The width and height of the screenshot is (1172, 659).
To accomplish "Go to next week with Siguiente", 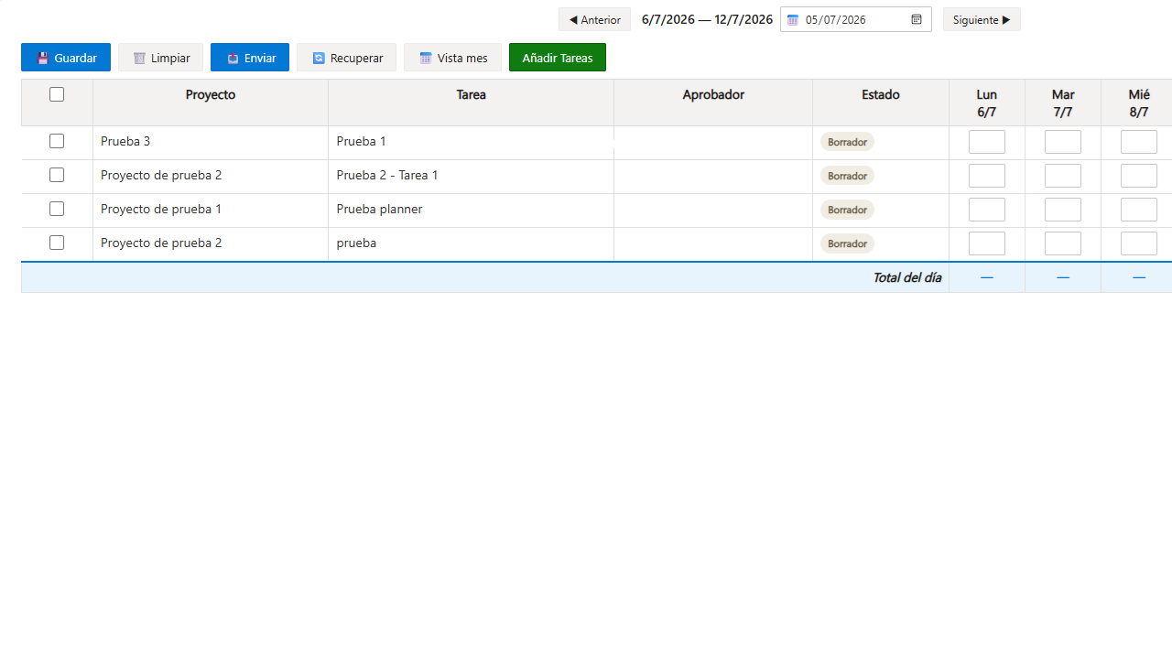I will pyautogui.click(x=982, y=19).
